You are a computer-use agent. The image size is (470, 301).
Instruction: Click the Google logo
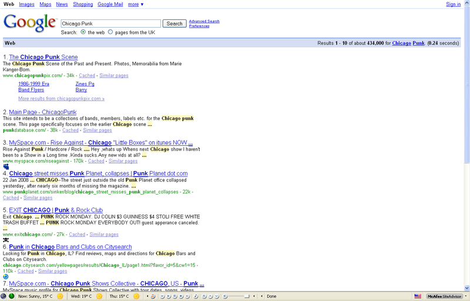29,23
